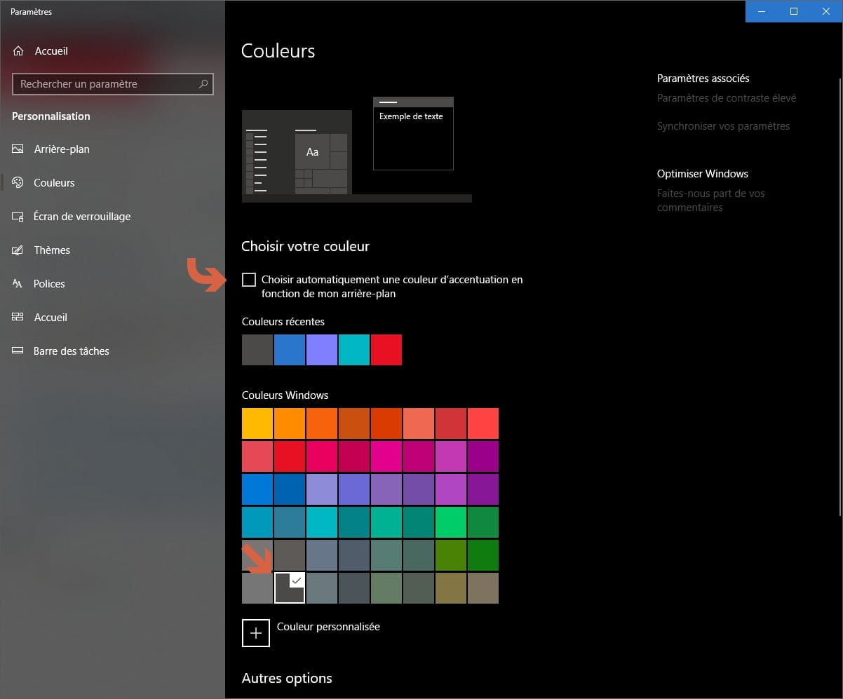Image resolution: width=843 pixels, height=699 pixels.
Task: Open the Arrière-plan settings page
Action: [x=62, y=149]
